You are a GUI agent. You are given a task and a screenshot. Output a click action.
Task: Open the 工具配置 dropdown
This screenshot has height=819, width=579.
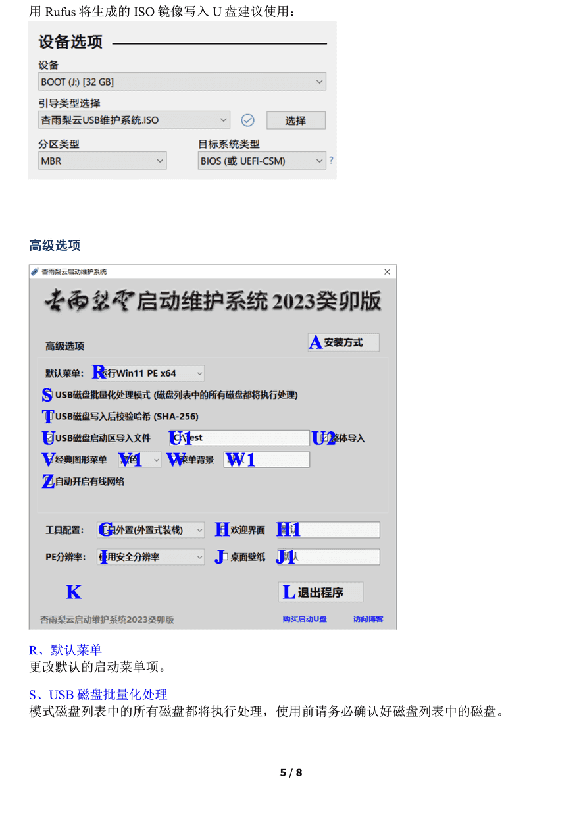[151, 530]
